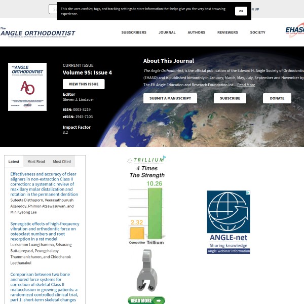Click the EHASO logo in header
This screenshot has height=304, width=304.
295,30
